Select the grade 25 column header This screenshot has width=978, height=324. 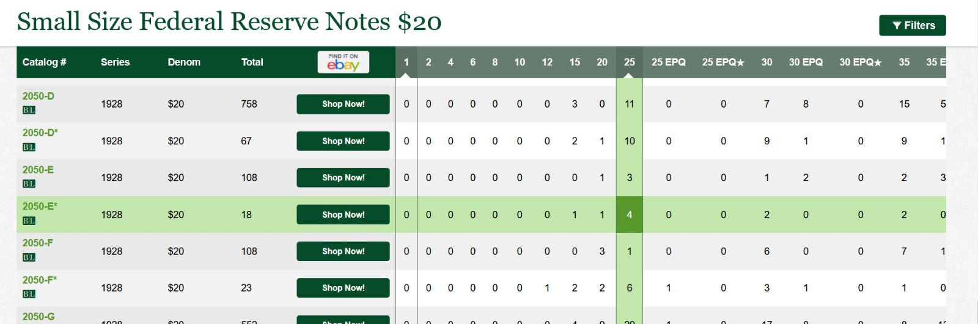pos(629,62)
